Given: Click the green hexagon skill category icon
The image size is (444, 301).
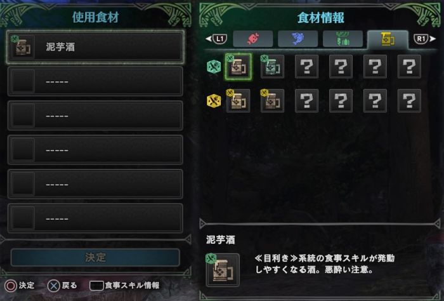Looking at the screenshot, I should coord(214,67).
